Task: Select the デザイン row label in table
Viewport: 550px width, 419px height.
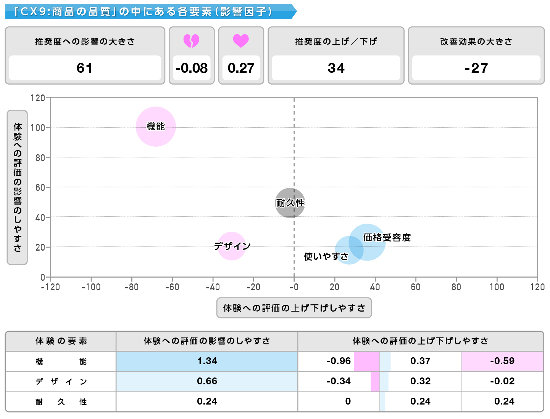Action: [61, 382]
